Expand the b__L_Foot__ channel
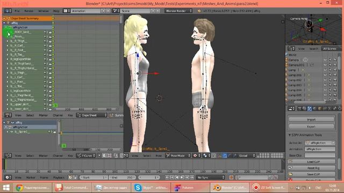Viewport: 344px width, 193px height. pos(8,81)
